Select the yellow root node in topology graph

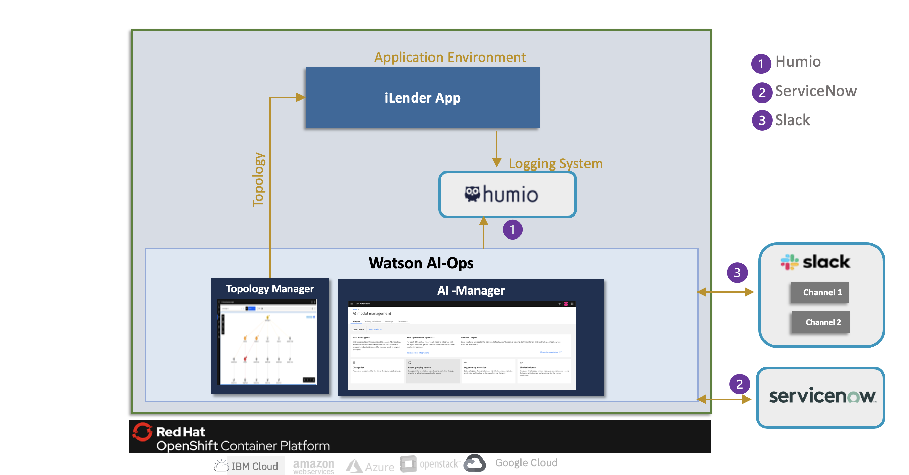coord(267,317)
